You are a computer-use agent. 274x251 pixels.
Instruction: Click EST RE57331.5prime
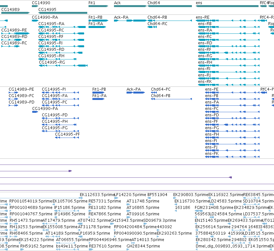pyautogui.click(x=105, y=201)
